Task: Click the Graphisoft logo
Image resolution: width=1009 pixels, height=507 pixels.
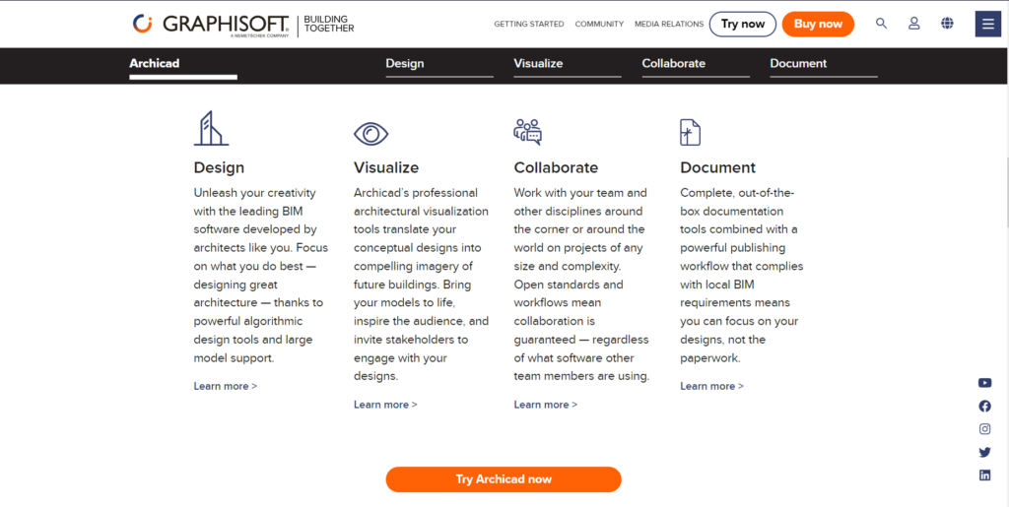Action: click(x=211, y=24)
